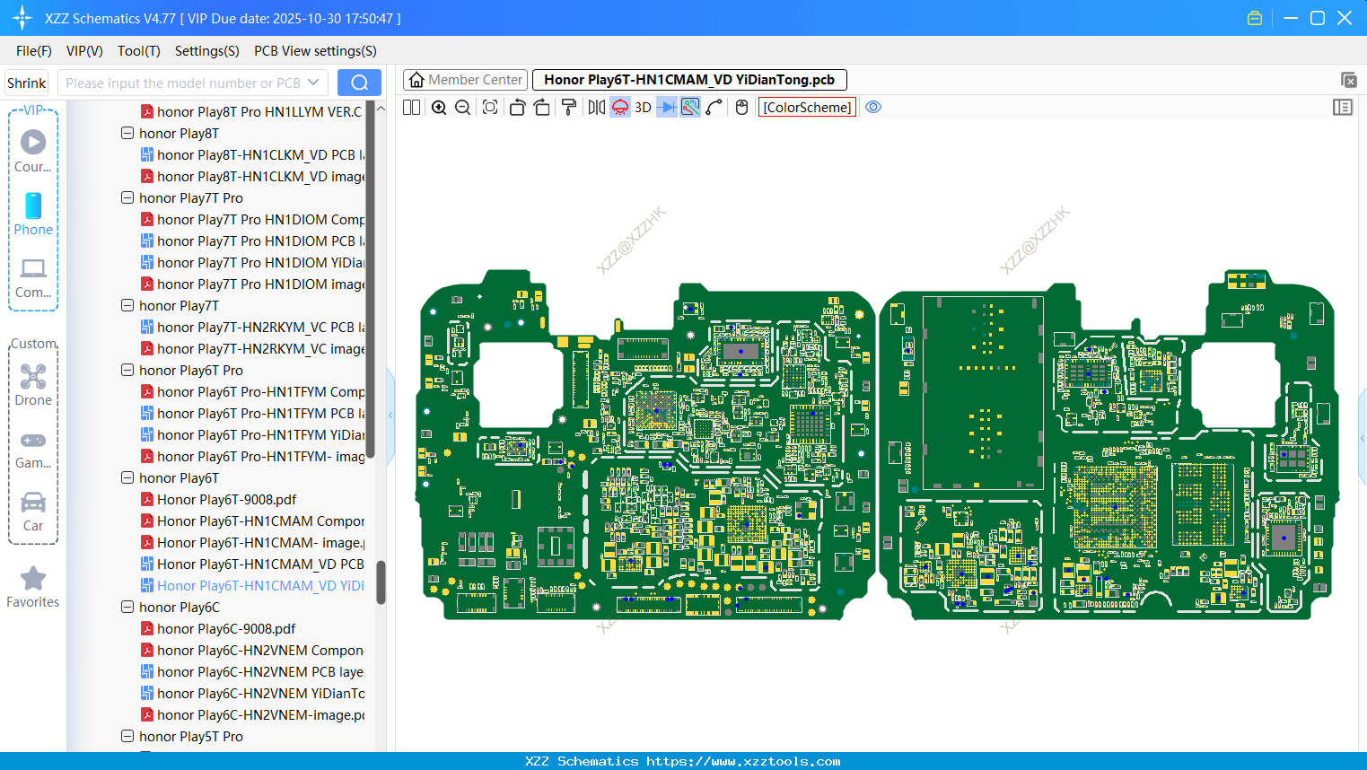Select the Honor Play6T-HN1CMAM_VD YiDianTong.pcb tab
The height and width of the screenshot is (770, 1367).
tap(689, 80)
